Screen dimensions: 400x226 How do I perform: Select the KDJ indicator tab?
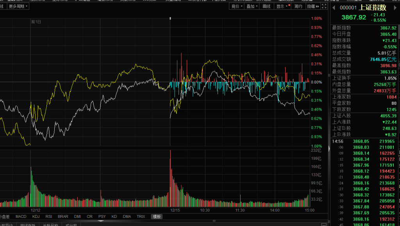click(36, 217)
